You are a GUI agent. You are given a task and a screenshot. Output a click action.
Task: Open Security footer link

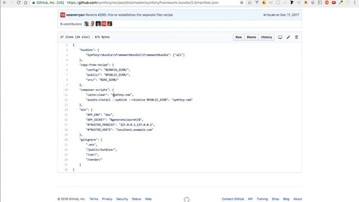point(122,199)
